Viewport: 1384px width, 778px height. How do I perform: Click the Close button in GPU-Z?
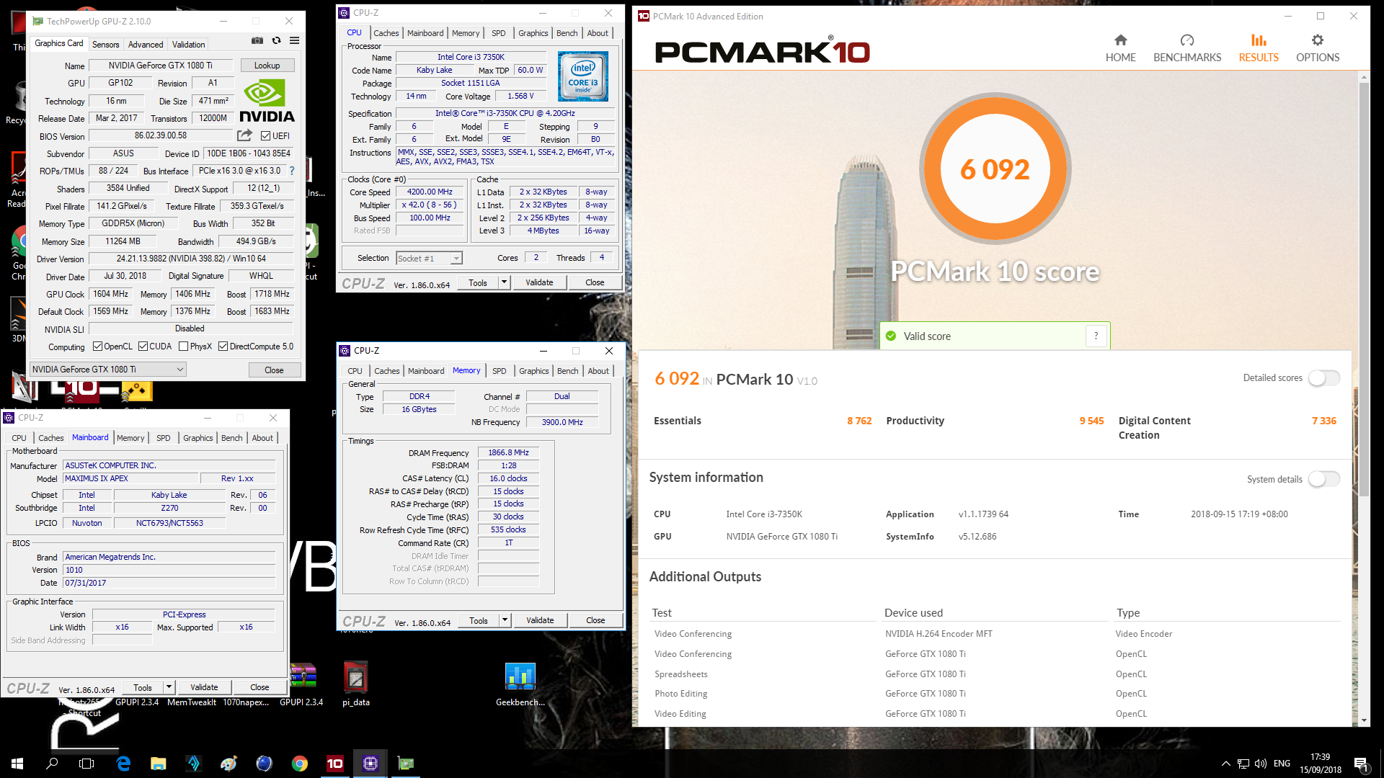(x=274, y=370)
